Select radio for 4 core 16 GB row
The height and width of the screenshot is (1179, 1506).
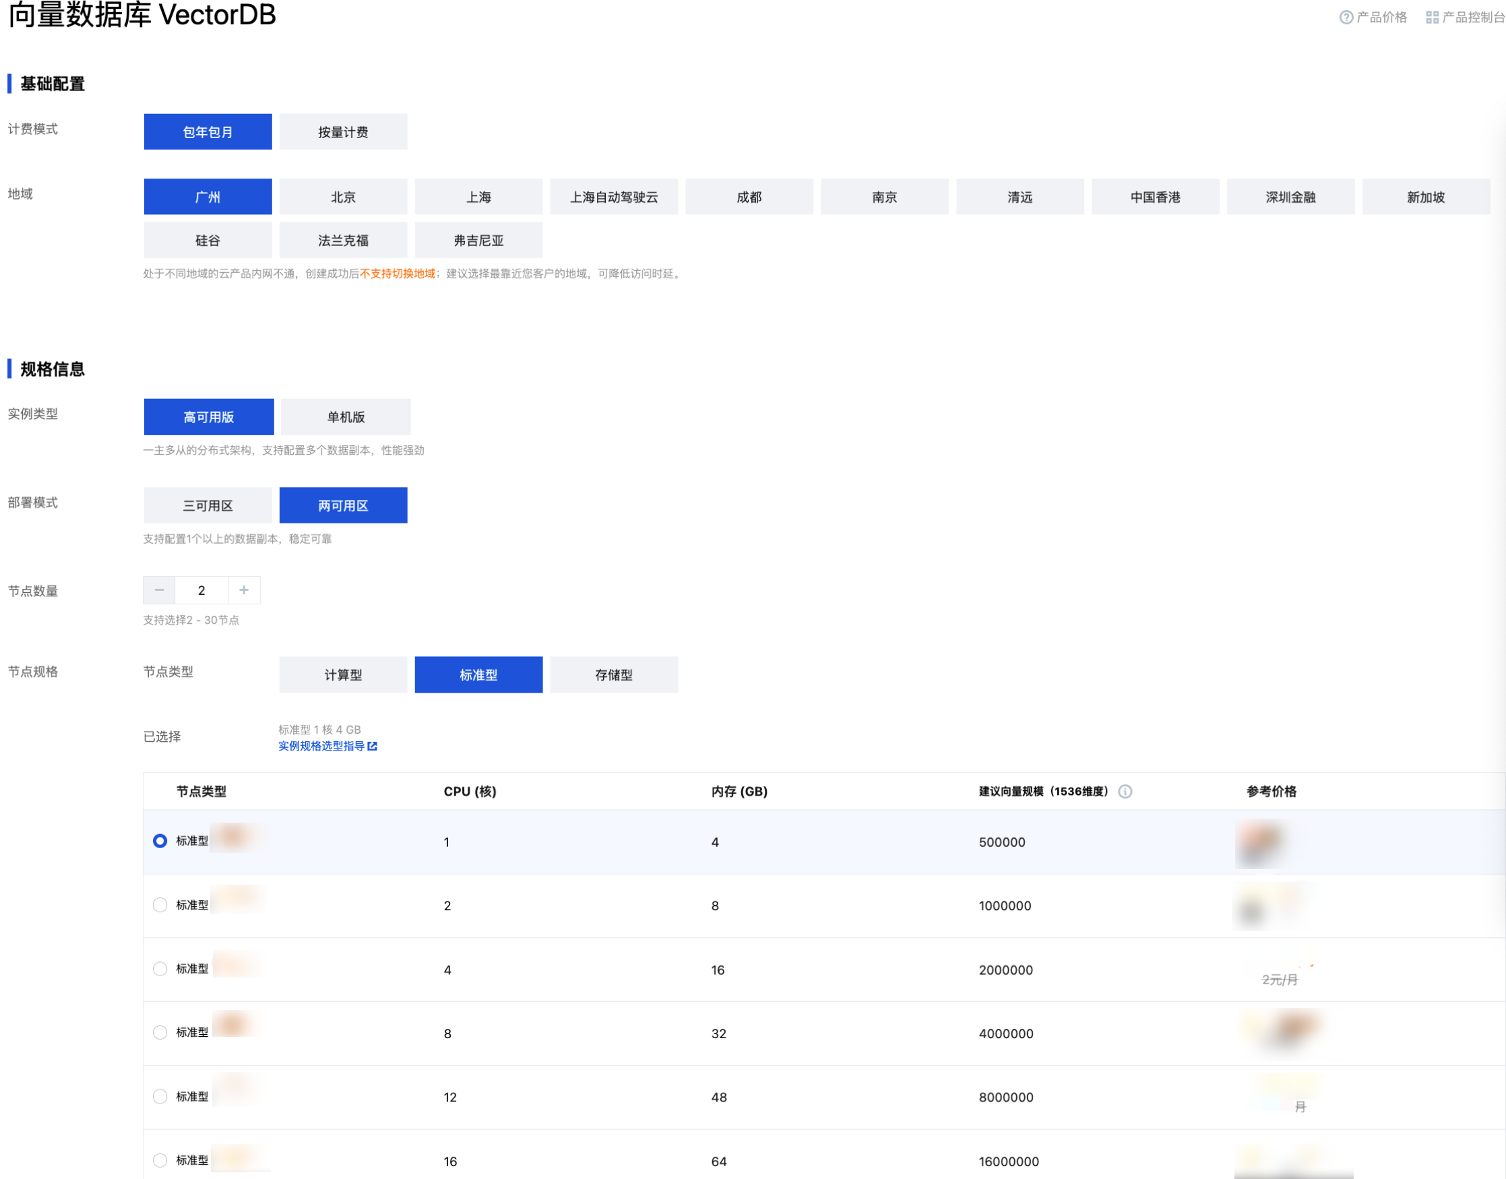click(x=160, y=969)
